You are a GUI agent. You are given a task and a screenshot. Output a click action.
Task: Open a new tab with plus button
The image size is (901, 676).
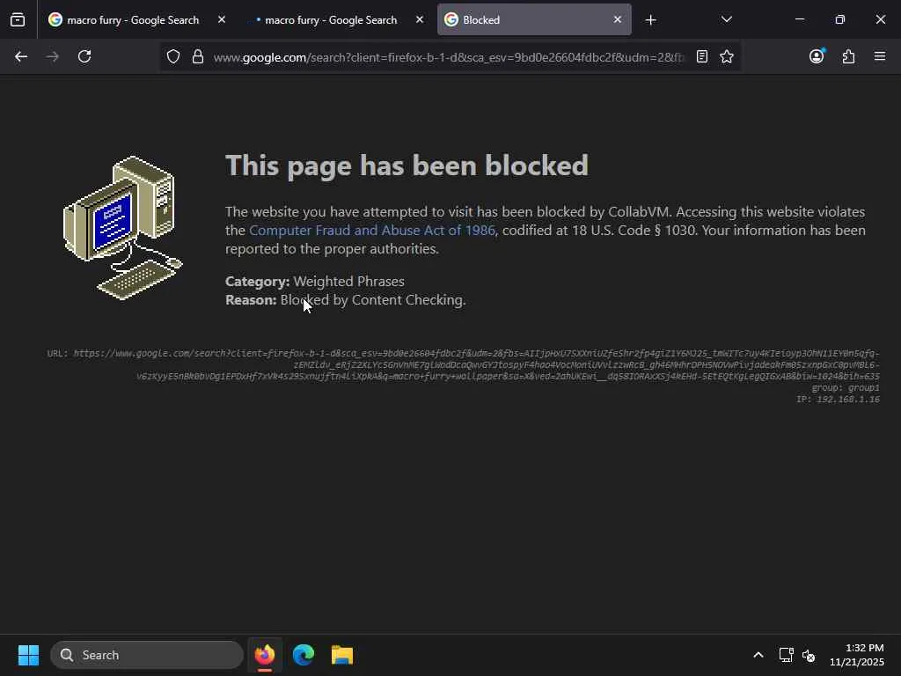[650, 20]
